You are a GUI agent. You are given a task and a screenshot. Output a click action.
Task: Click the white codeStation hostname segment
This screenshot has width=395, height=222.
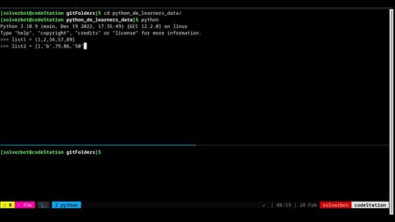pyautogui.click(x=370, y=205)
